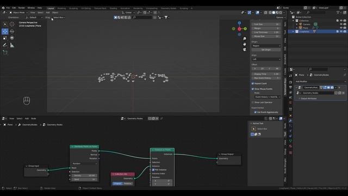Toggle Get Event Aggressively checkbox
The height and width of the screenshot is (196, 348).
click(255, 112)
